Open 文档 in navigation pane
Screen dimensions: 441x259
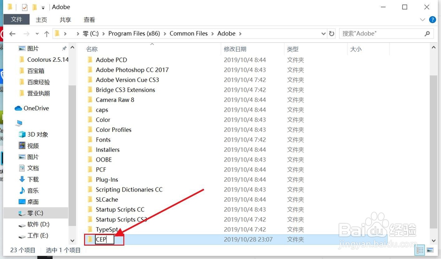click(33, 169)
